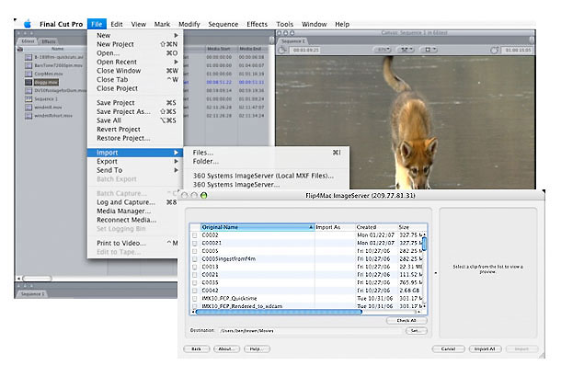The width and height of the screenshot is (561, 377).
Task: Open the Sequence menu
Action: tap(223, 24)
